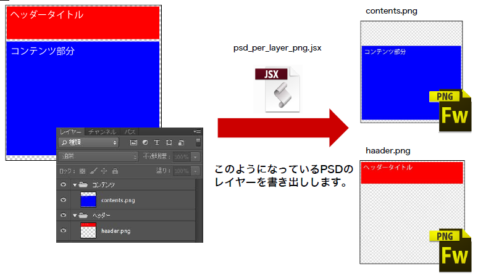Click the PNG Fw badge on contents.png
The width and height of the screenshot is (478, 276).
[450, 111]
